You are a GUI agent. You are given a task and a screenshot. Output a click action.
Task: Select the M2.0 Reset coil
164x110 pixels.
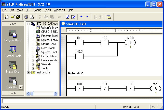point(156,88)
